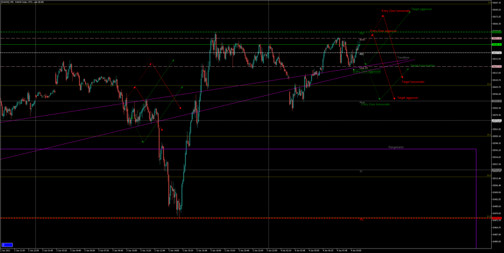Click the 'Pivot' level label

[x=362, y=102]
